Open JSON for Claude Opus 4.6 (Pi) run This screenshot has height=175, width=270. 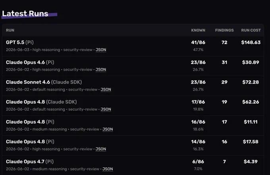tap(101, 70)
